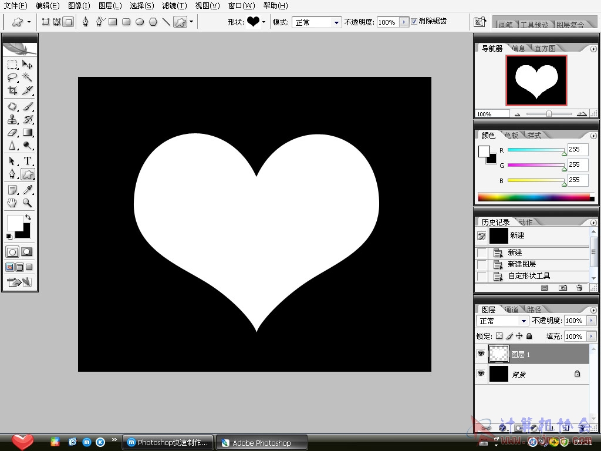Choose Ellipse shape in options bar
The height and width of the screenshot is (451, 601).
pos(140,22)
